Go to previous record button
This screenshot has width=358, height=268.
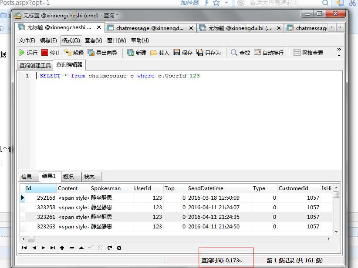pyautogui.click(x=34, y=248)
